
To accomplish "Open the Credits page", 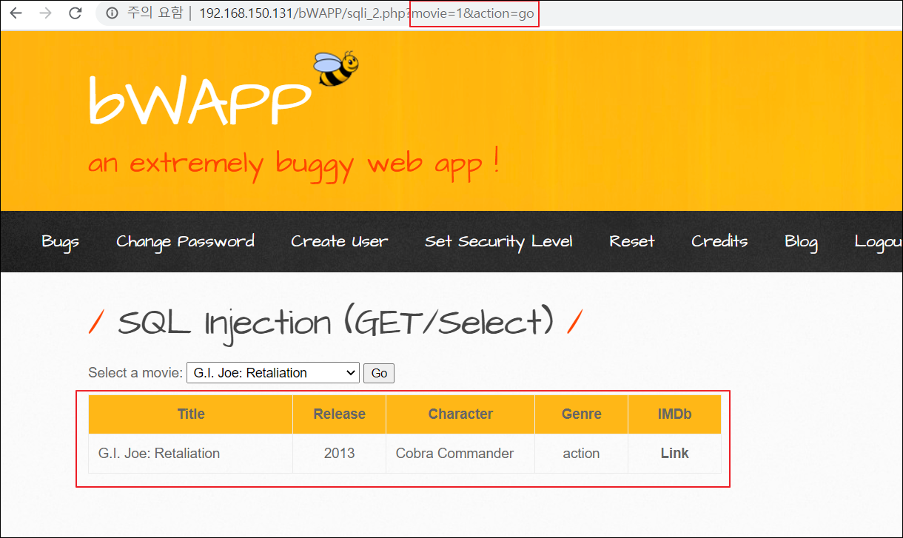I will tap(719, 241).
